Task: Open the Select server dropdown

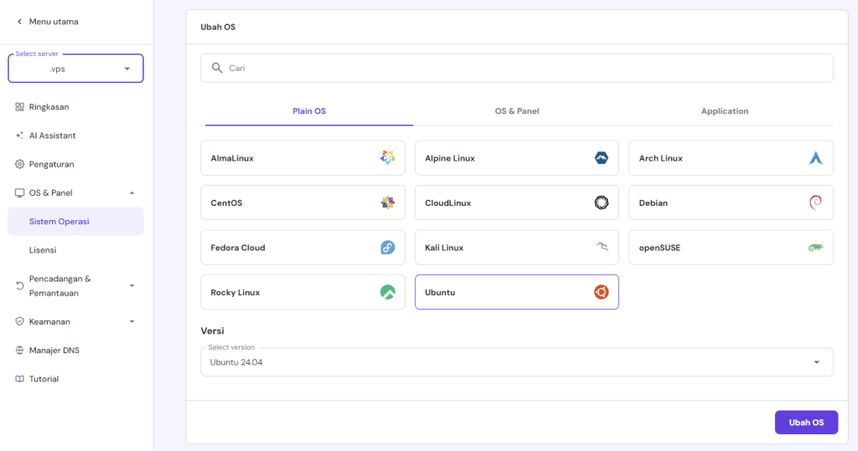Action: coord(75,69)
